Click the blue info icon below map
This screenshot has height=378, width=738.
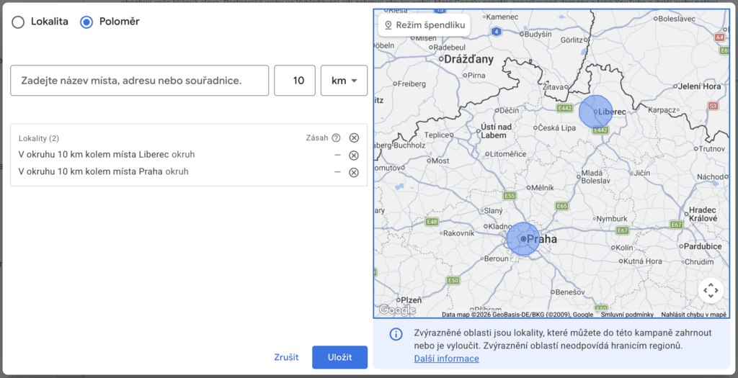pos(396,334)
